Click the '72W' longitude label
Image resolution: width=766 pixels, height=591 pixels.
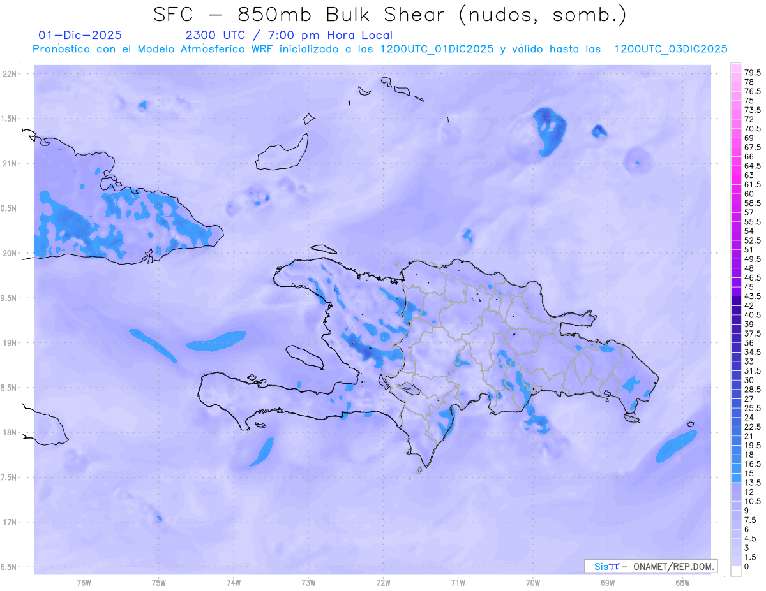tap(383, 583)
